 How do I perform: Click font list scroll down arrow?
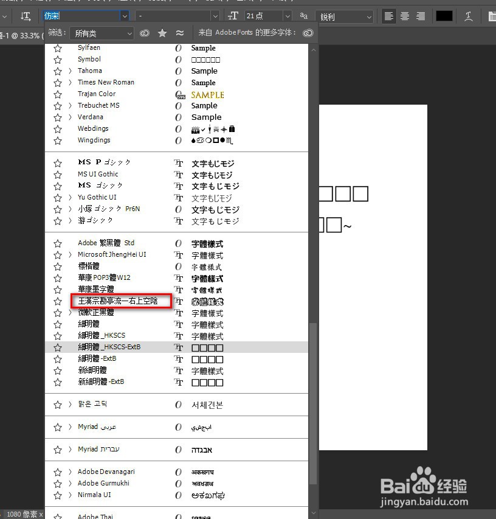point(313,513)
